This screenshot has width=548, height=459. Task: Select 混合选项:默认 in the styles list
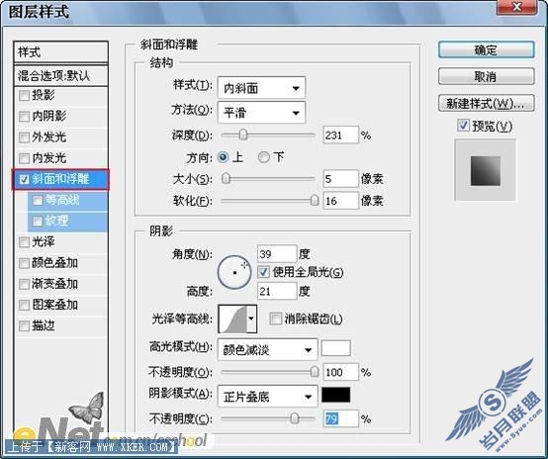[60, 75]
